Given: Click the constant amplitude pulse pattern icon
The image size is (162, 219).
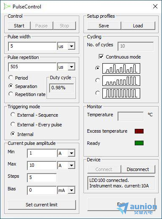Looking at the screenshot, I should click(121, 93).
